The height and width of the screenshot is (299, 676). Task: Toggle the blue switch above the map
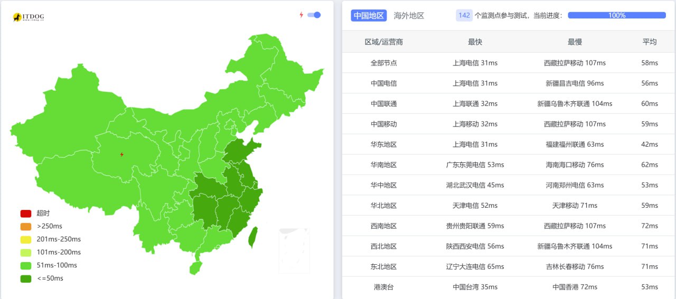tap(314, 15)
